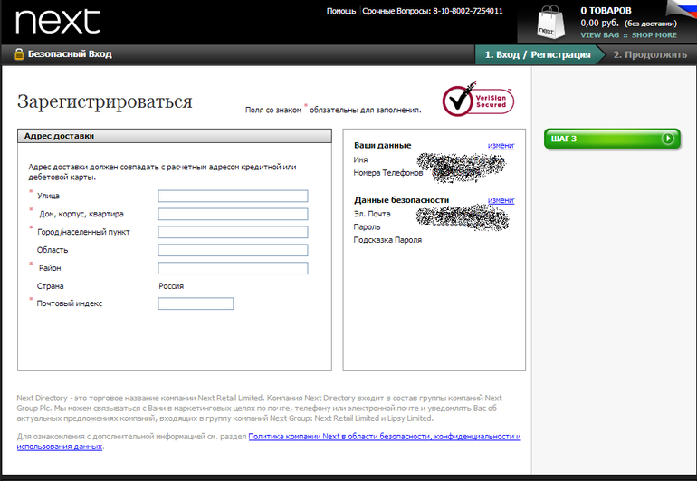Focus the Область input field
The image size is (697, 481).
pyautogui.click(x=233, y=250)
